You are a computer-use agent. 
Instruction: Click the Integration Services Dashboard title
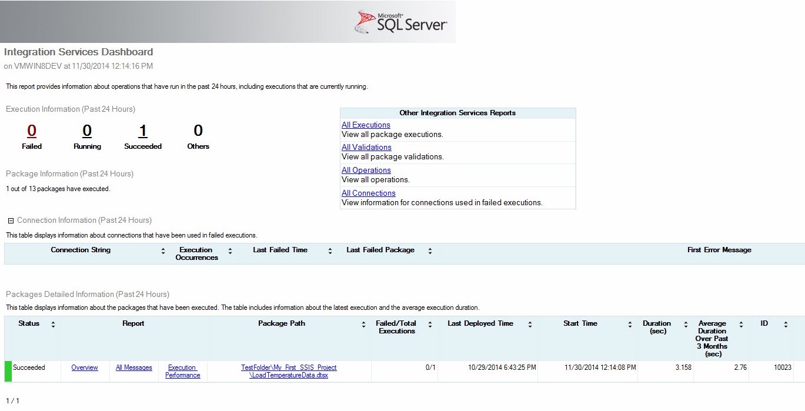click(x=78, y=52)
